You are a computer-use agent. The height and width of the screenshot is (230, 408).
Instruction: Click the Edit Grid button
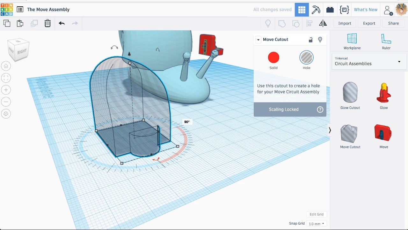pyautogui.click(x=317, y=214)
